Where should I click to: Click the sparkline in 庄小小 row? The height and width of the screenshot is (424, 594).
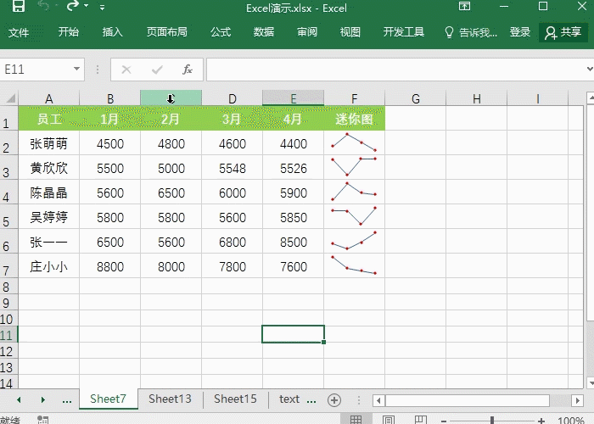(354, 265)
